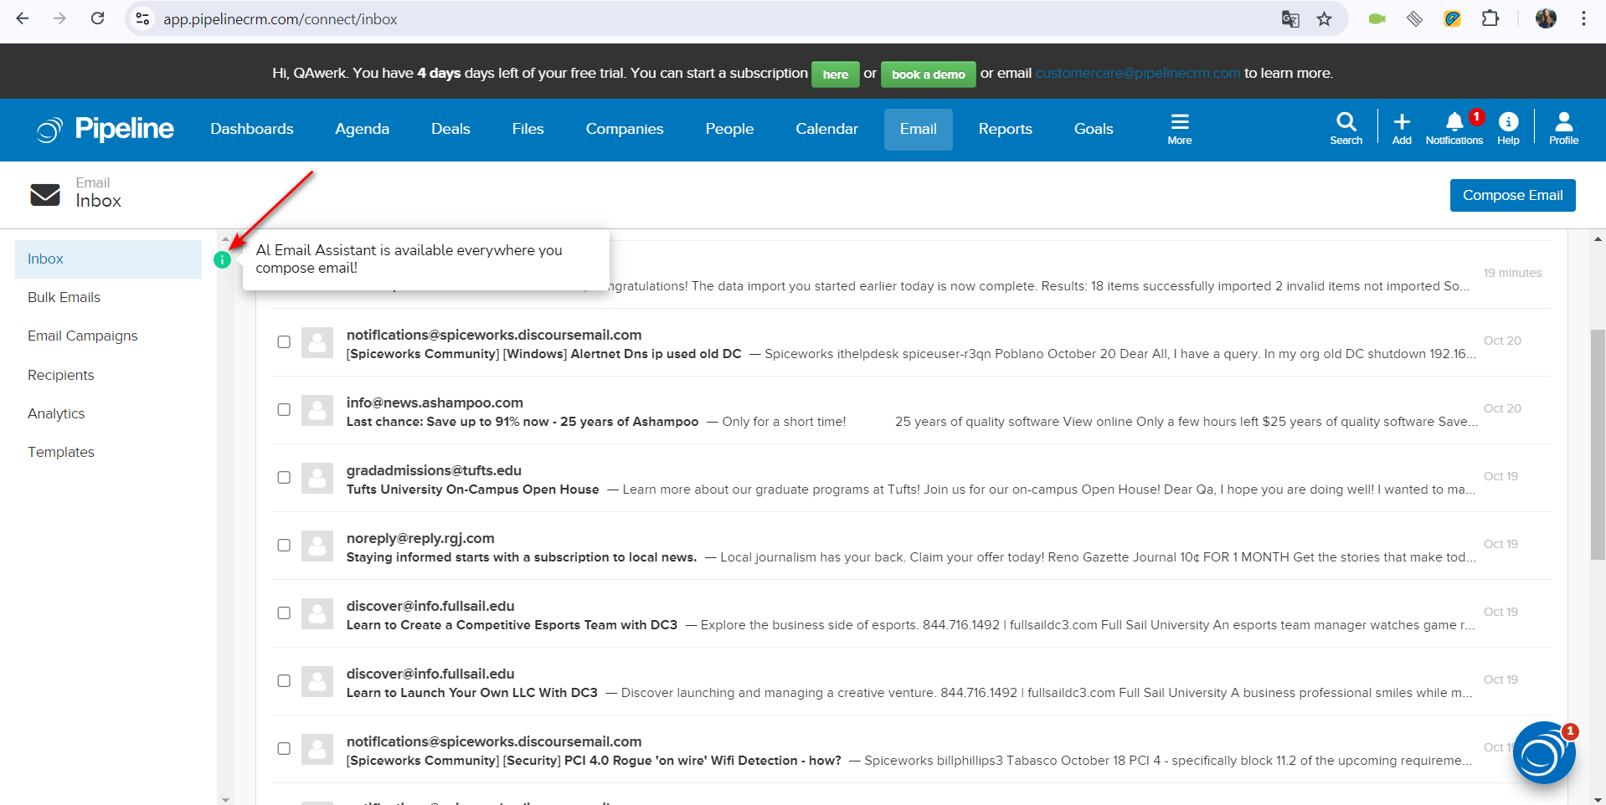
Task: Check the Launch Your Own LLC email checkbox
Action: click(x=284, y=681)
